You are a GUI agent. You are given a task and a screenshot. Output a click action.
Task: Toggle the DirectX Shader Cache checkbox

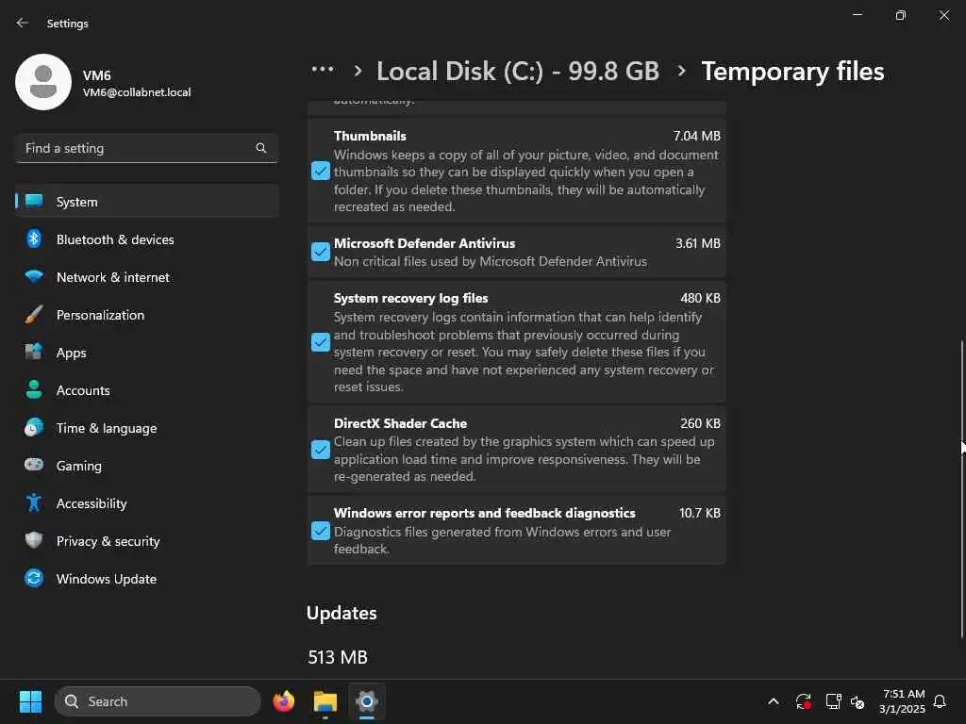click(x=321, y=450)
